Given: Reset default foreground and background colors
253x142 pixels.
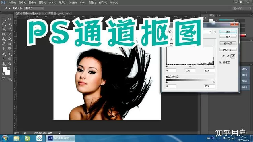Looking at the screenshot, I should point(3,74).
